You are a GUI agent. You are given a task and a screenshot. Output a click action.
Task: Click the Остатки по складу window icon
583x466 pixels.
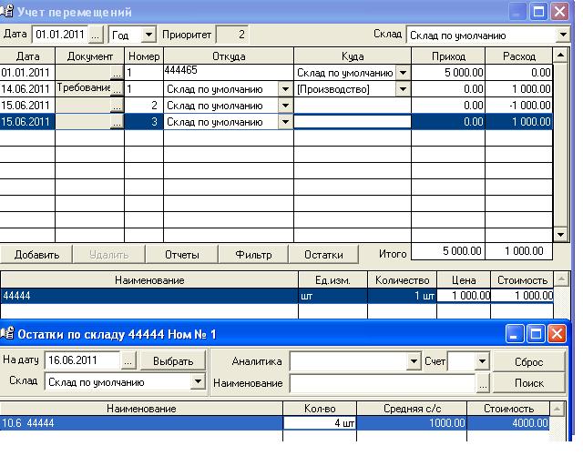coord(8,334)
